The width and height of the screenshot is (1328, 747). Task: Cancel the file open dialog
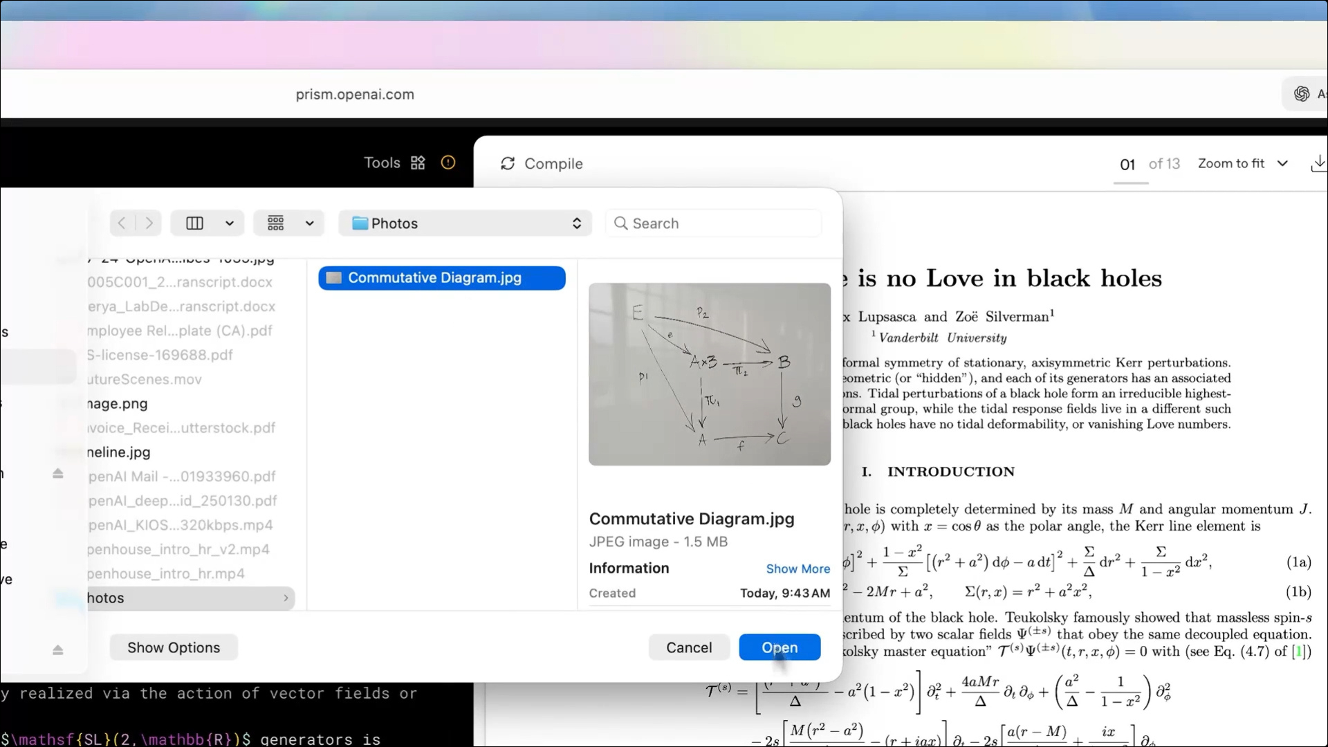coord(688,647)
